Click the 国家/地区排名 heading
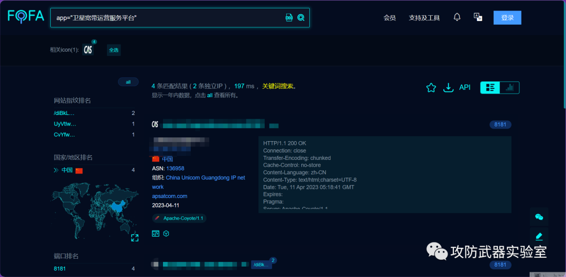The width and height of the screenshot is (566, 277). point(73,157)
